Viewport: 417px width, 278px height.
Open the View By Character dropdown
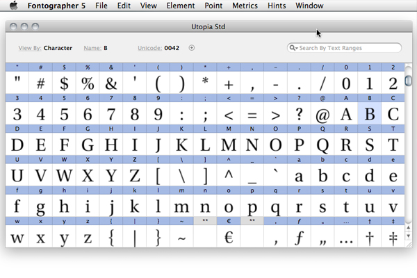58,48
